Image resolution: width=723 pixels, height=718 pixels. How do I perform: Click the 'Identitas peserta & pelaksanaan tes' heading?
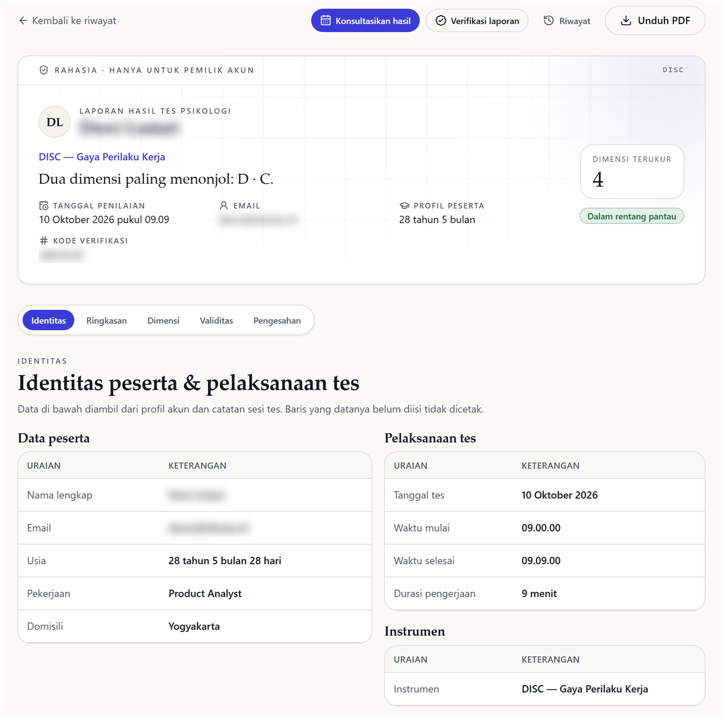click(188, 383)
